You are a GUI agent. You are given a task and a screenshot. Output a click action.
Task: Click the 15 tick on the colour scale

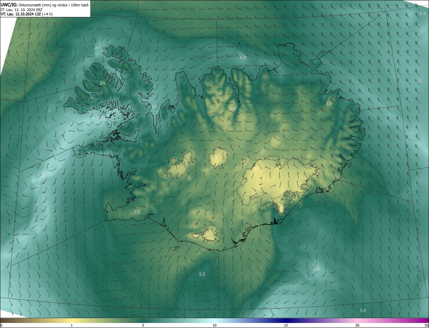(286, 325)
